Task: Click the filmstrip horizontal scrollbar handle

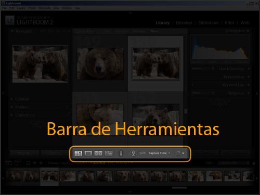Action: tap(179, 188)
